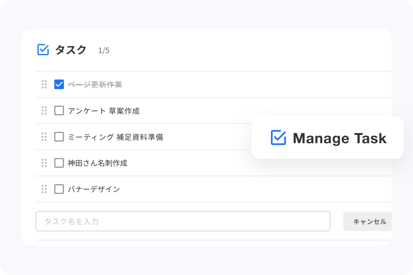The image size is (413, 275).
Task: Uncheck the completed ページ更新作業 task
Action: (59, 84)
